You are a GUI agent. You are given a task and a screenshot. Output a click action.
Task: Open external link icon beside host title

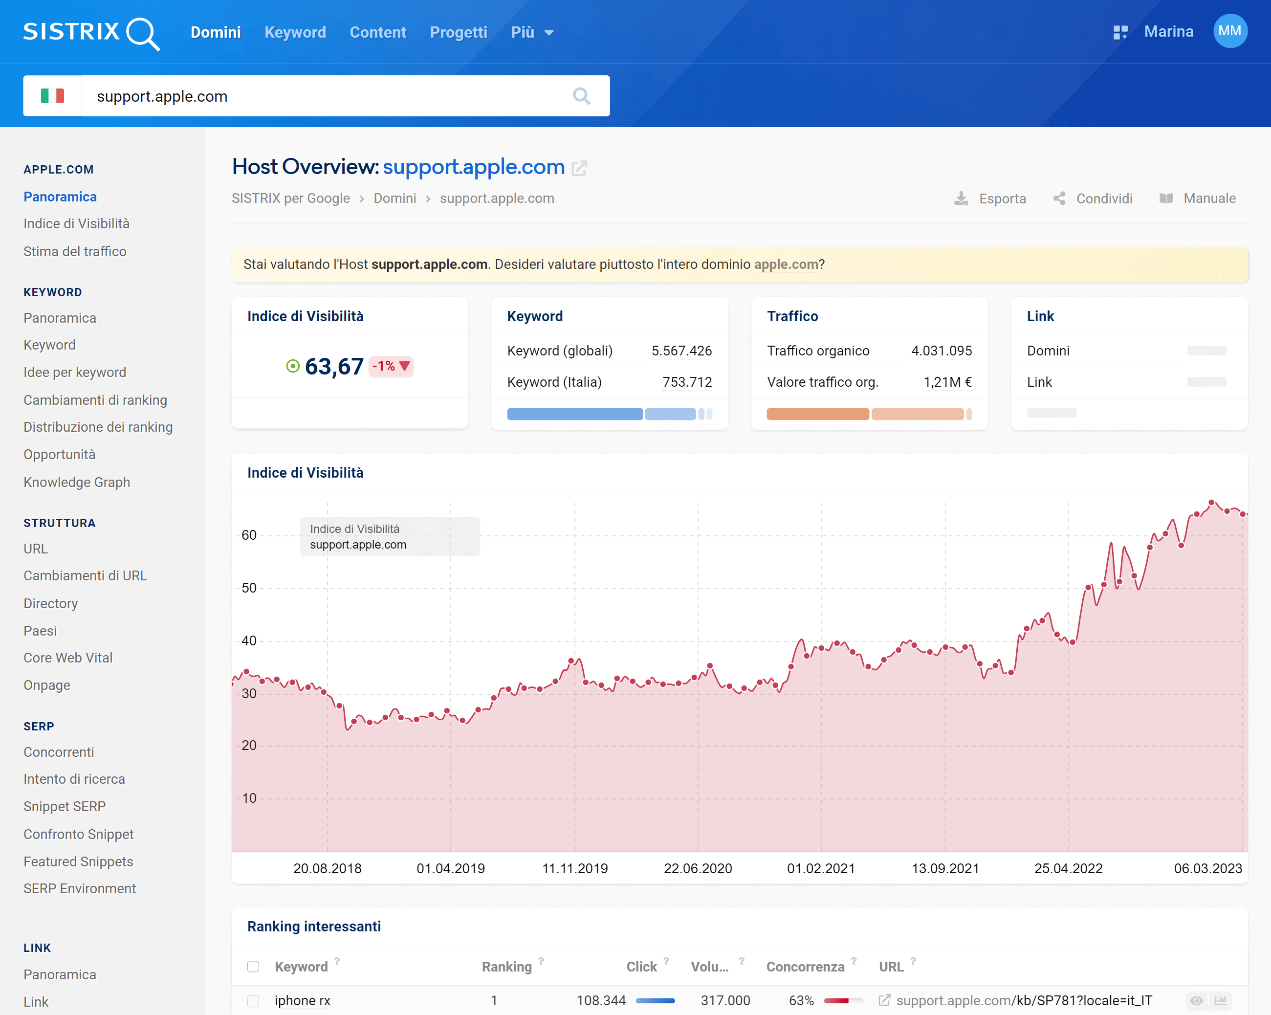point(579,168)
